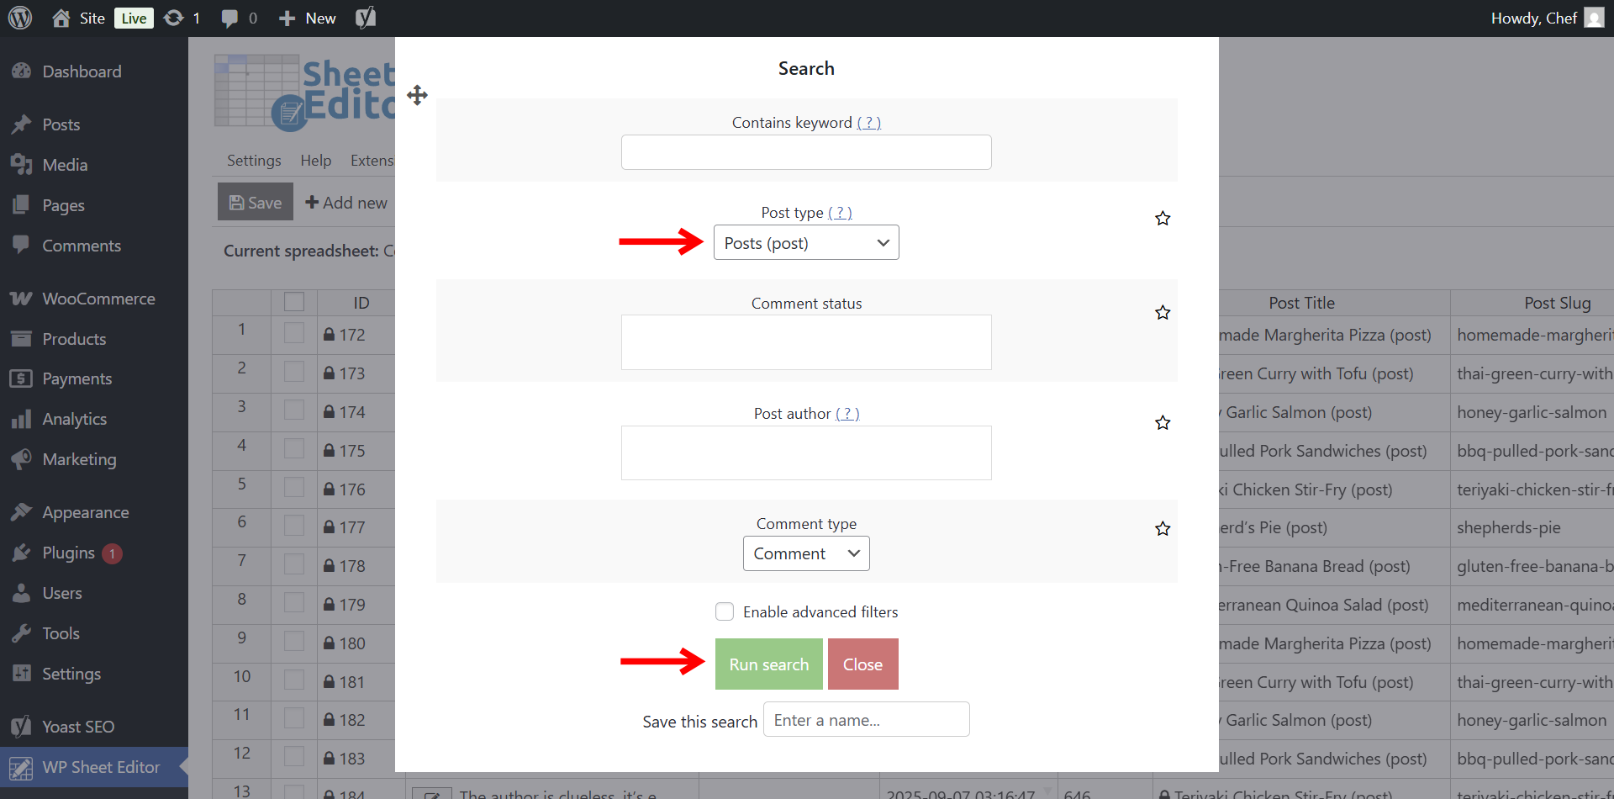This screenshot has height=799, width=1614.
Task: Click Add new in the toolbar
Action: pos(346,203)
